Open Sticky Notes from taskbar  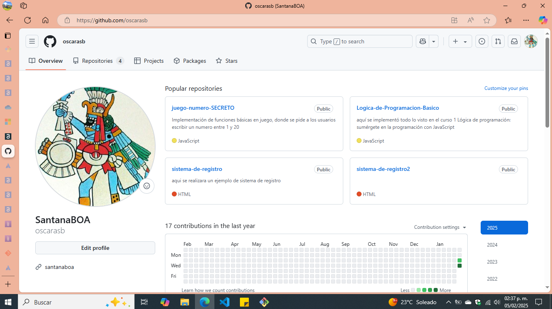(244, 302)
